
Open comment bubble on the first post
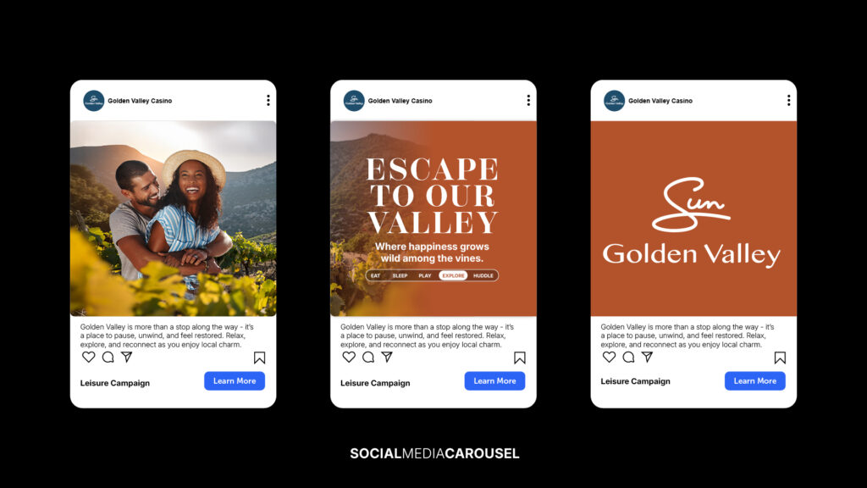pos(108,357)
